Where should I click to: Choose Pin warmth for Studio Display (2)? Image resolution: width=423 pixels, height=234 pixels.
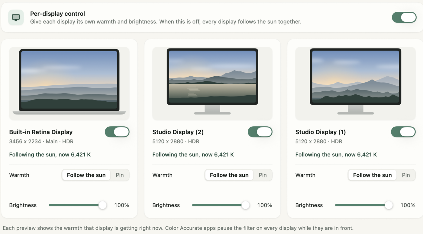263,175
